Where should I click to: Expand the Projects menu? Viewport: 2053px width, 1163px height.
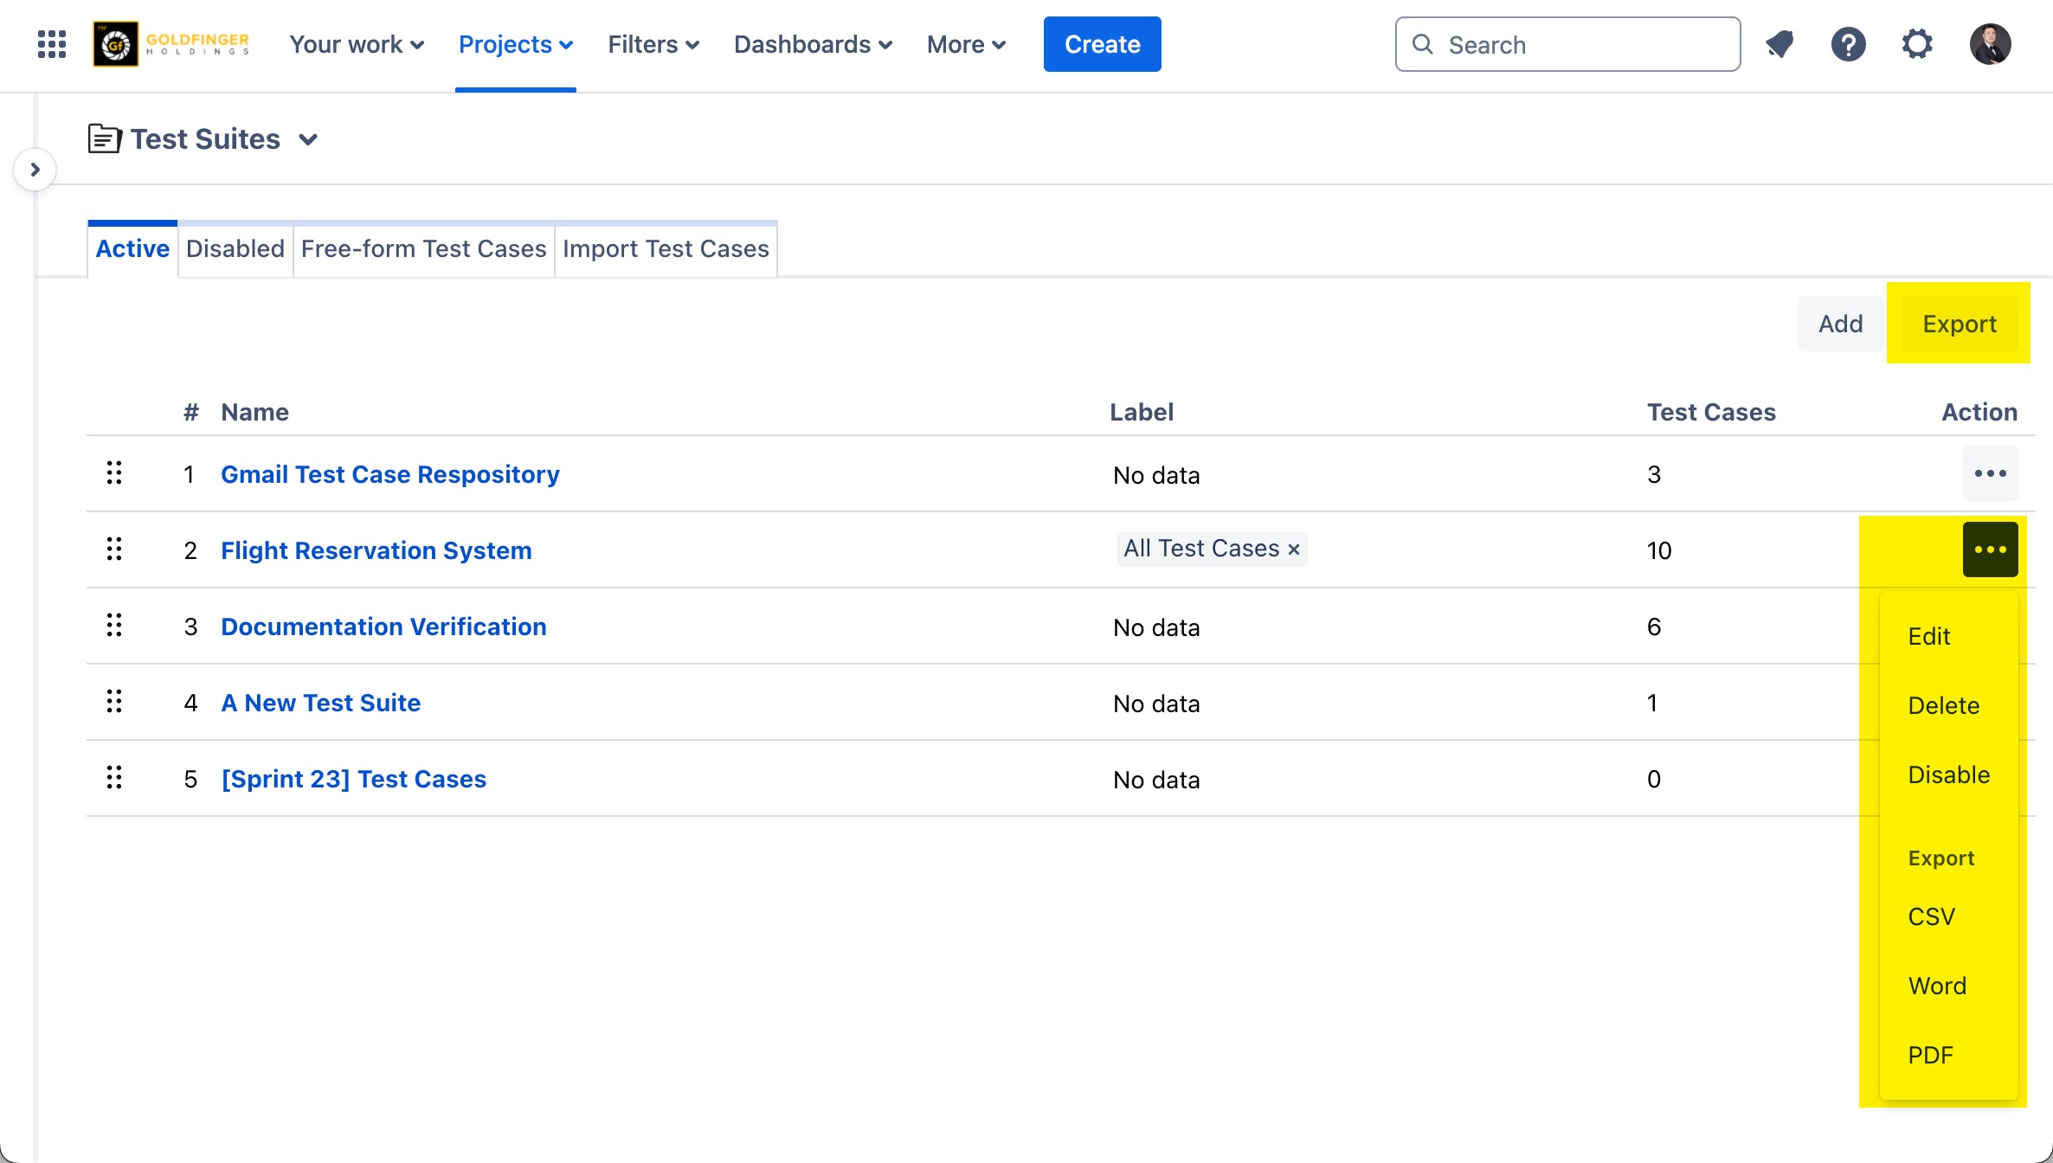click(x=516, y=44)
